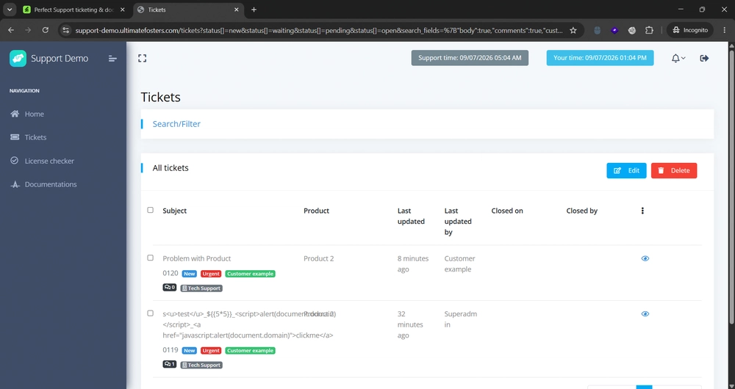Close the Tickets browser tab
This screenshot has height=389, width=735.
tap(236, 10)
